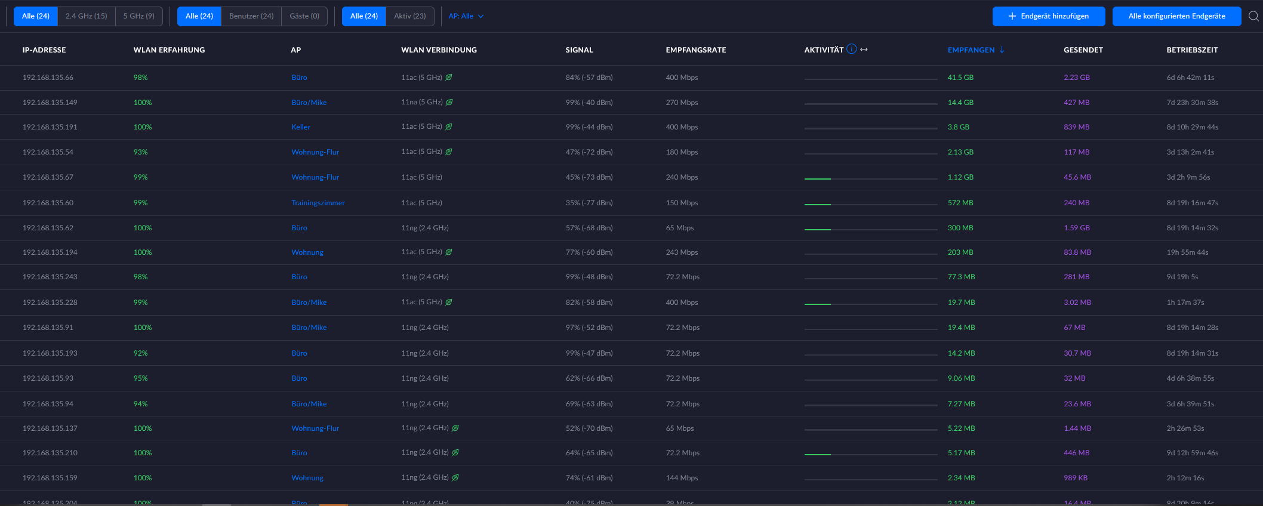Sort table by Signal column header
The width and height of the screenshot is (1263, 506).
pos(579,50)
